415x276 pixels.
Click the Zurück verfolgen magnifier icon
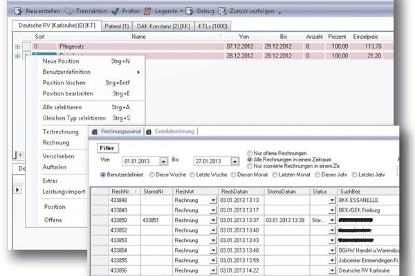(x=223, y=11)
